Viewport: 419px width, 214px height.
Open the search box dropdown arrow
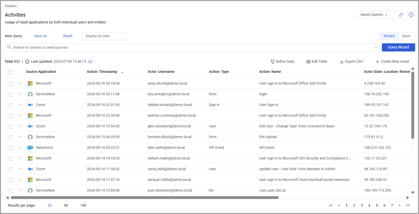[376, 48]
